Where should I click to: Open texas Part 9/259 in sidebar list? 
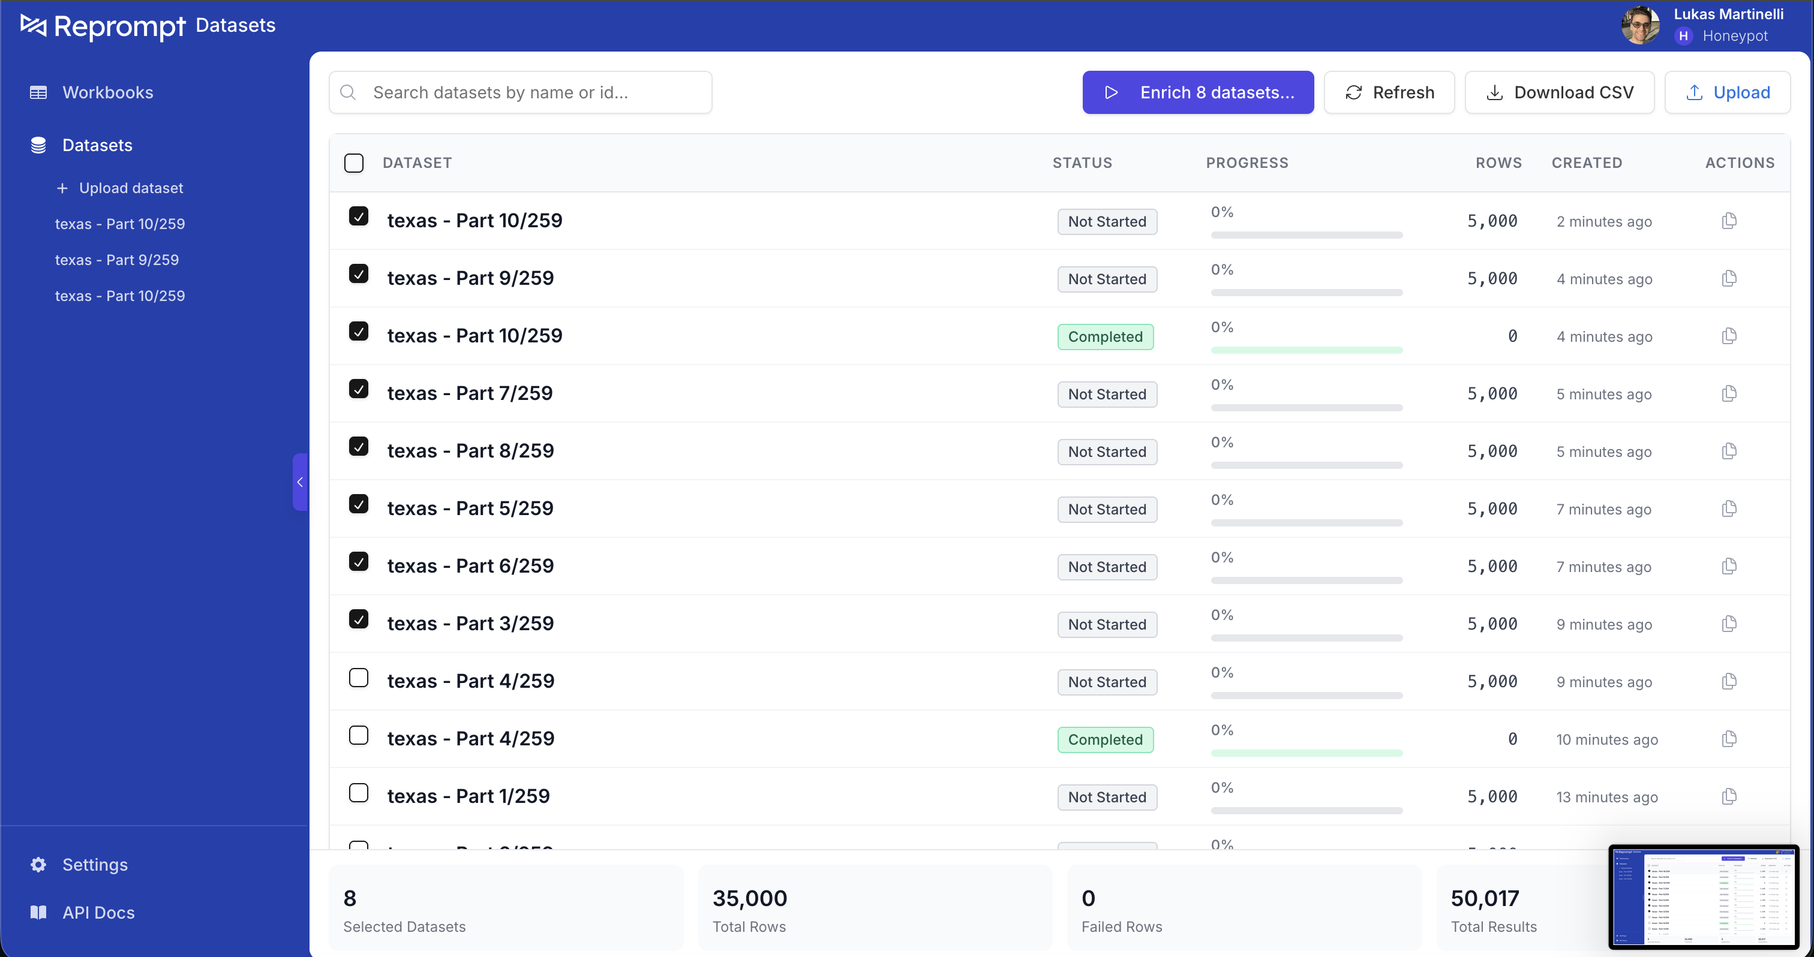tap(117, 260)
